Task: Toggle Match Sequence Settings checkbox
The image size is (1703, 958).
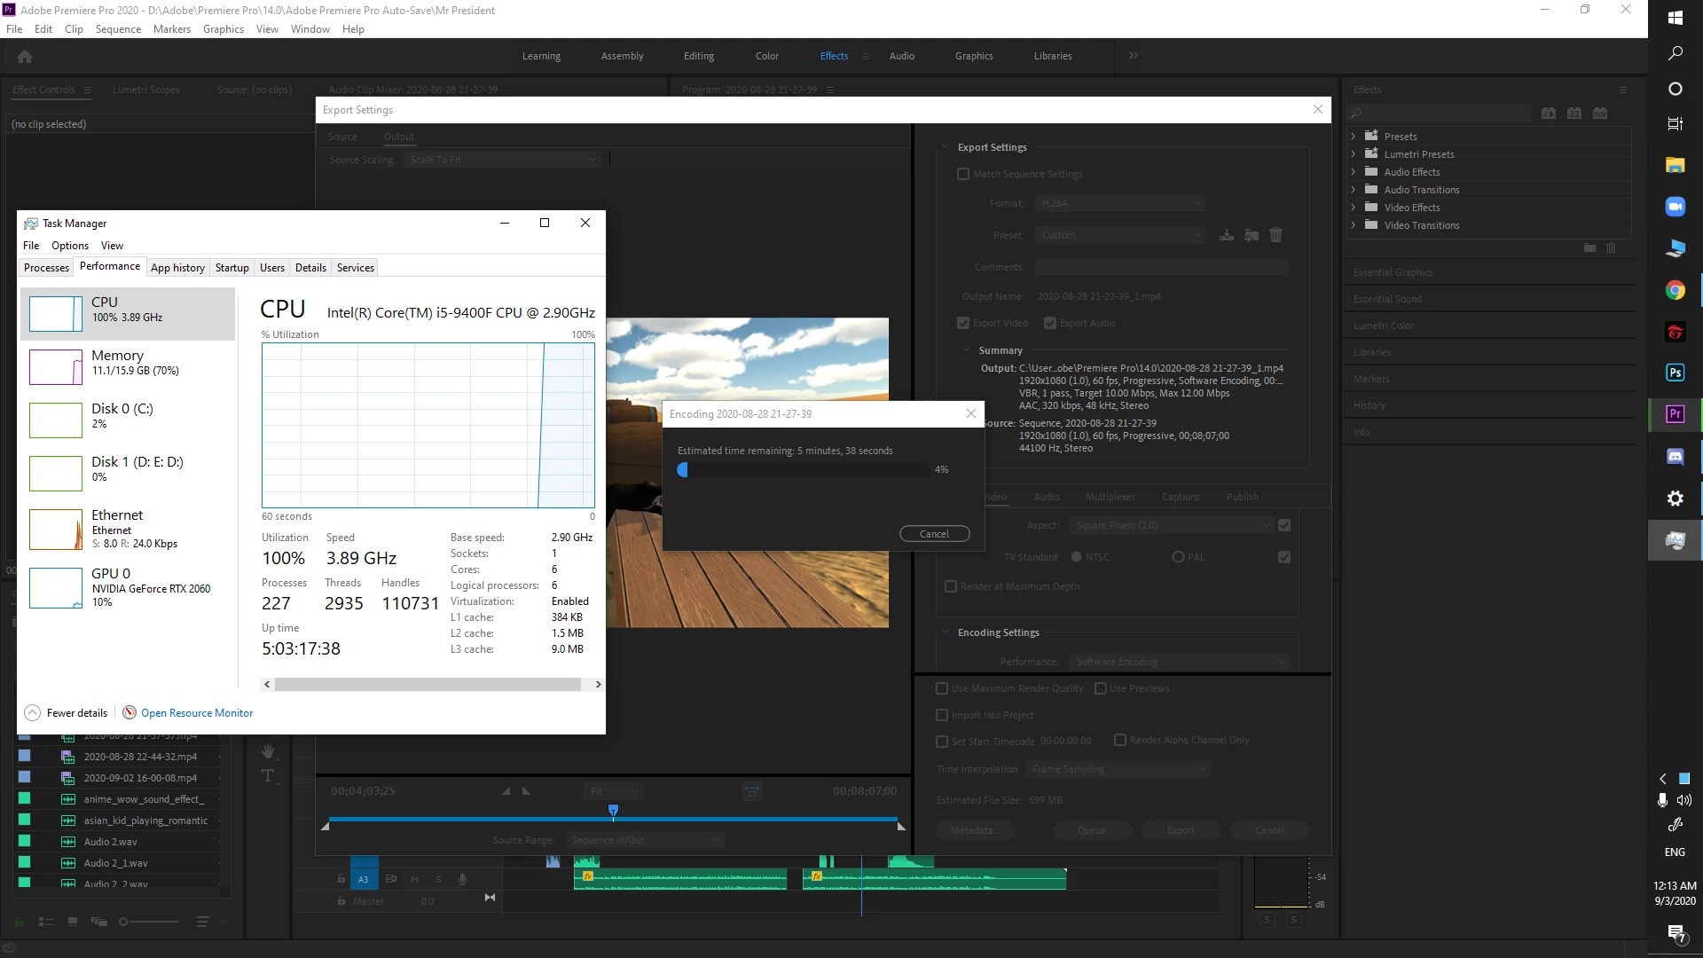Action: coord(963,174)
